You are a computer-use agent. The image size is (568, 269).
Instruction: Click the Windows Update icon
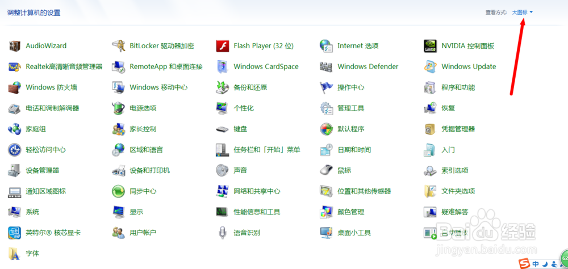(x=431, y=66)
